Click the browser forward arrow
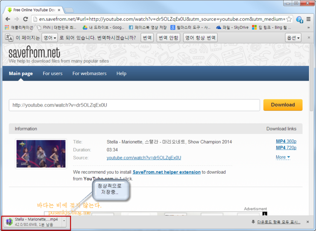This screenshot has height=231, width=316. (17, 19)
